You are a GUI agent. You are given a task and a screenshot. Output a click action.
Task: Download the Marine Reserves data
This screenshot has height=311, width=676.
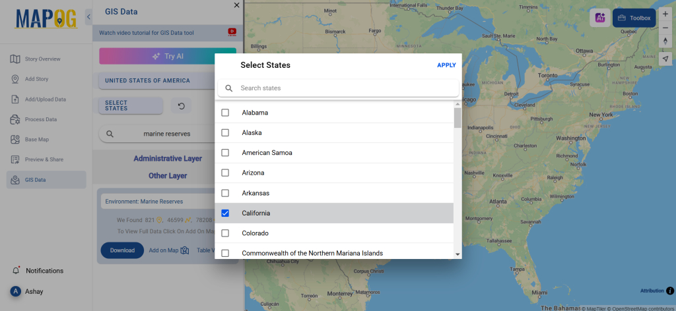coord(122,250)
